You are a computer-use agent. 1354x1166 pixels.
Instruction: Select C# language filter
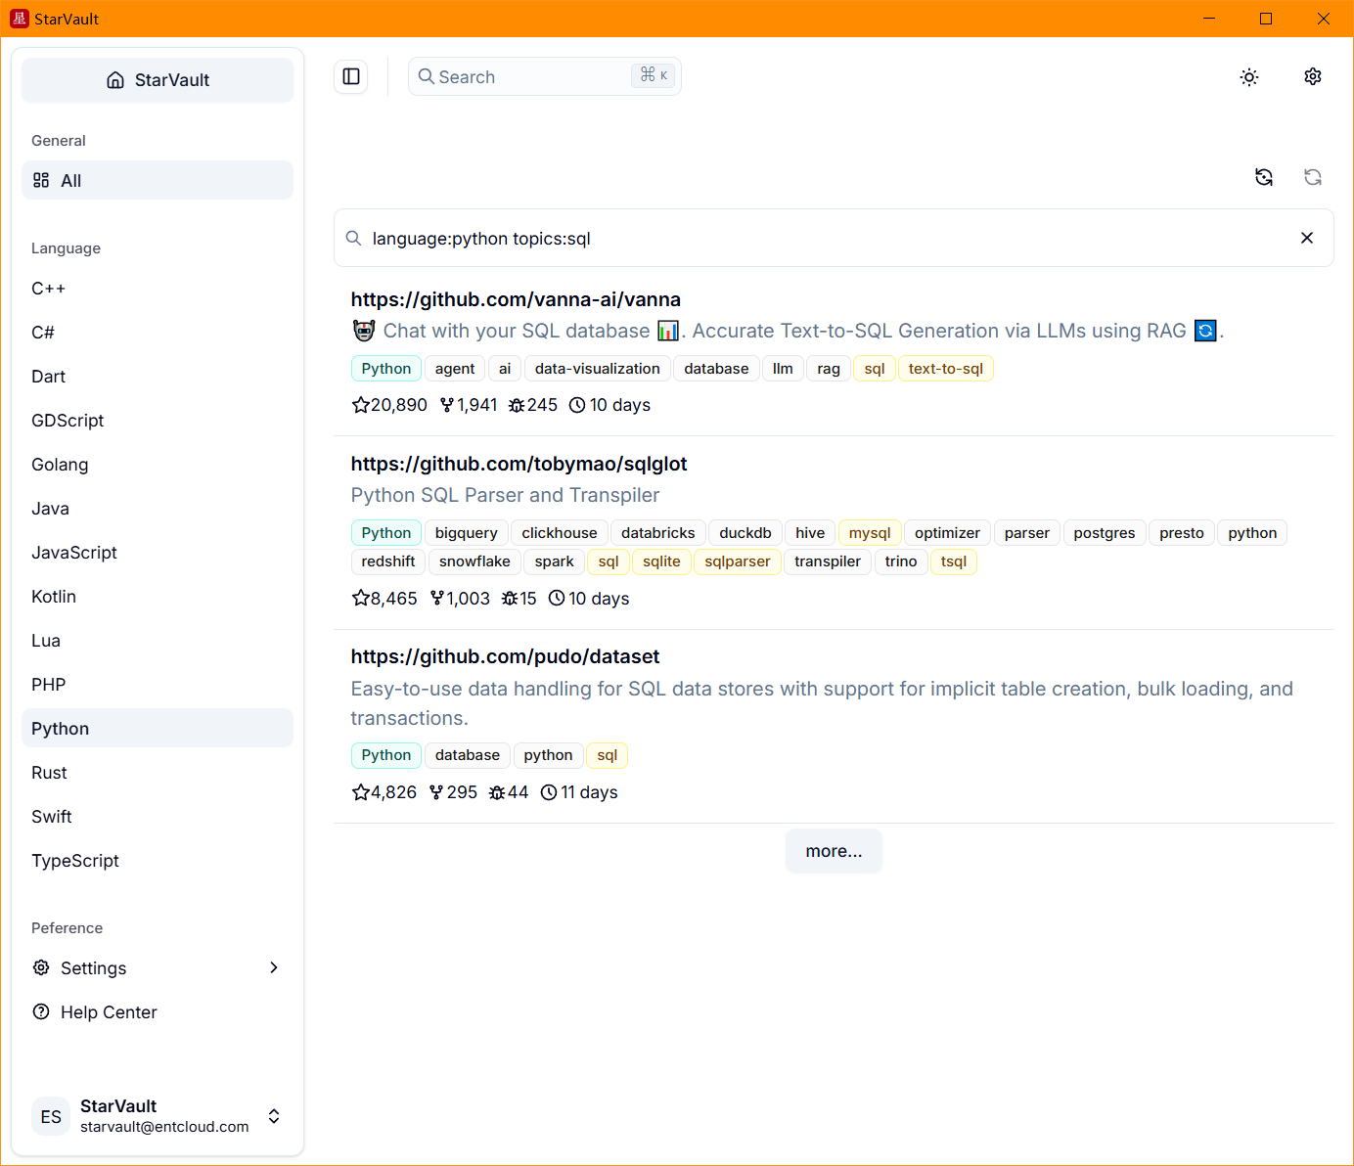tap(158, 333)
